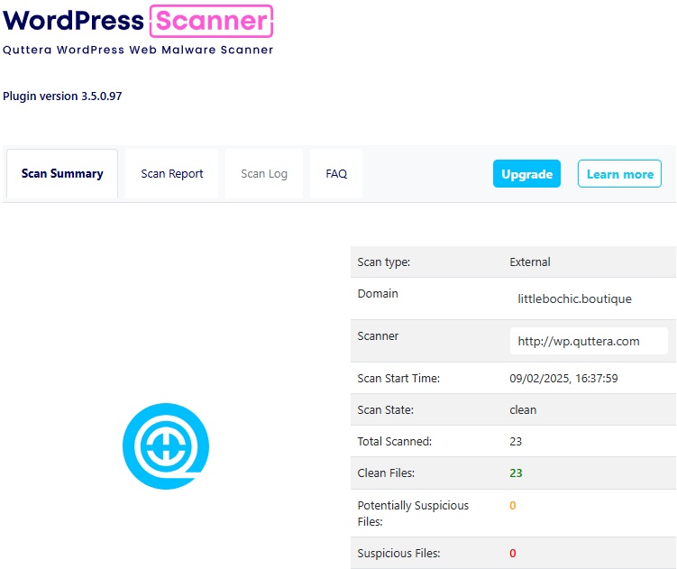Click the Learn more button
Image resolution: width=677 pixels, height=569 pixels.
[619, 174]
